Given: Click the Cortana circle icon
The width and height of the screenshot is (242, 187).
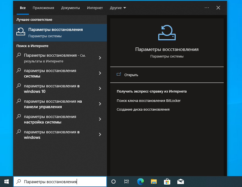Looking at the screenshot, I should point(113,182).
